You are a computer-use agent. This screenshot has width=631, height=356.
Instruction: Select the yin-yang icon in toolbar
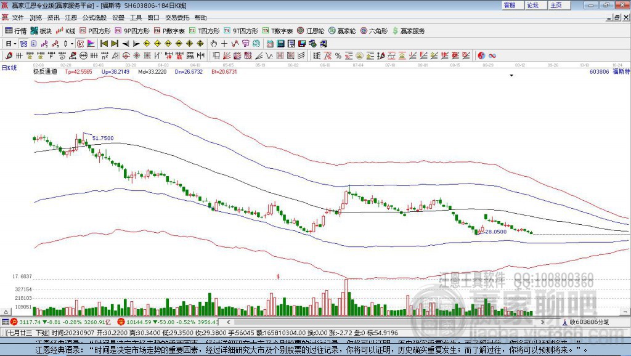click(x=481, y=56)
